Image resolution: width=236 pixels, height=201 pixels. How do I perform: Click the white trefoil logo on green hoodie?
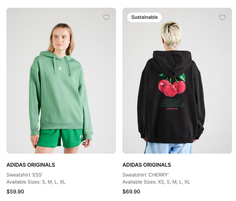point(60,69)
